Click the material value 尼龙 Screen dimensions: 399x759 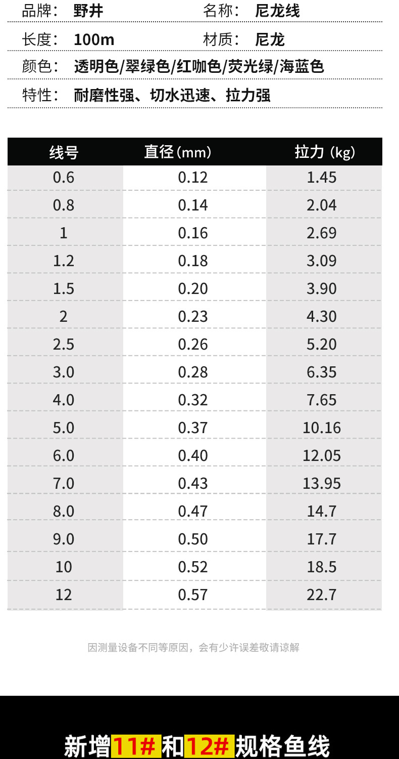point(270,39)
